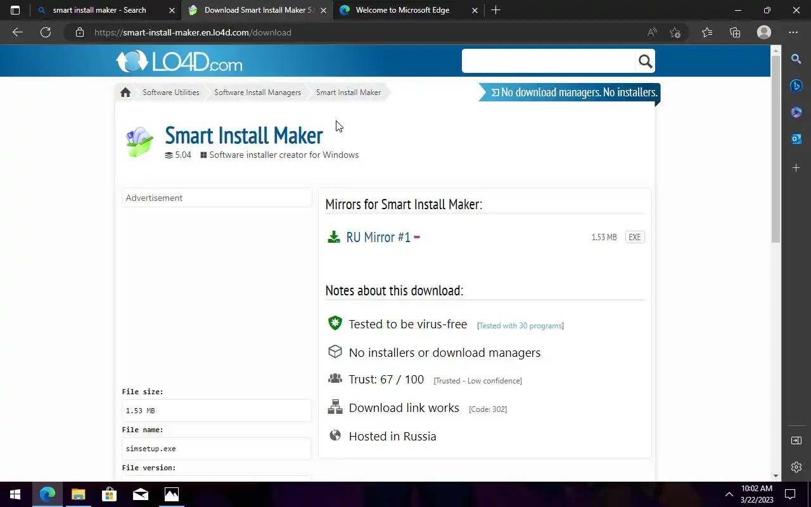View site information via the lock icon
Image resolution: width=811 pixels, height=507 pixels.
click(79, 32)
